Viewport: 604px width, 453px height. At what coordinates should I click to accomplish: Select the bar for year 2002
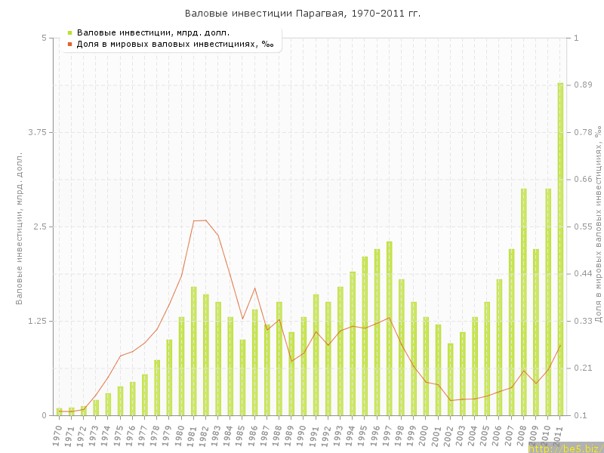(451, 379)
